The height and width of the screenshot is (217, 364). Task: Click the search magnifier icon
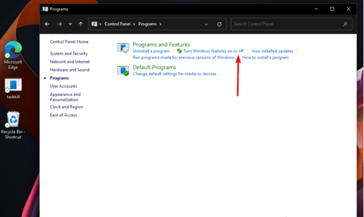(x=345, y=24)
